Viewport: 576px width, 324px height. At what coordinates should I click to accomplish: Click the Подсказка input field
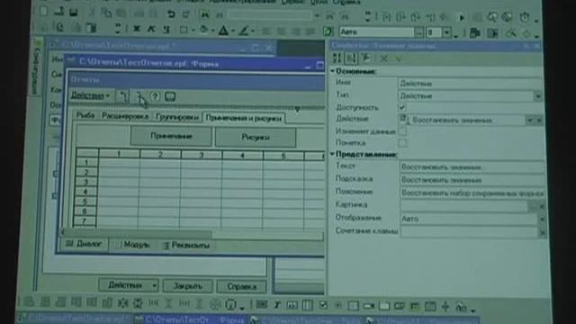pos(472,180)
